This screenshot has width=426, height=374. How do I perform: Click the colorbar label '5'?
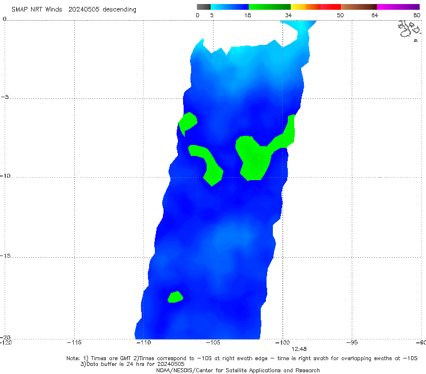tap(212, 15)
